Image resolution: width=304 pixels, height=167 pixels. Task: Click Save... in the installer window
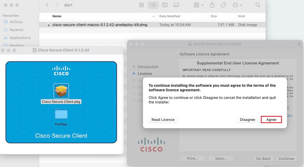[221, 159]
